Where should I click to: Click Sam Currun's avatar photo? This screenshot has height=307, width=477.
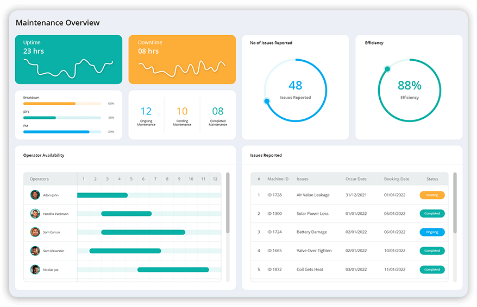coord(35,232)
